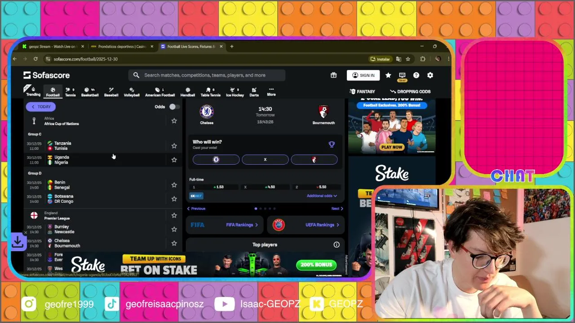575x323 pixels.
Task: Open the Baseball tab
Action: [x=111, y=92]
